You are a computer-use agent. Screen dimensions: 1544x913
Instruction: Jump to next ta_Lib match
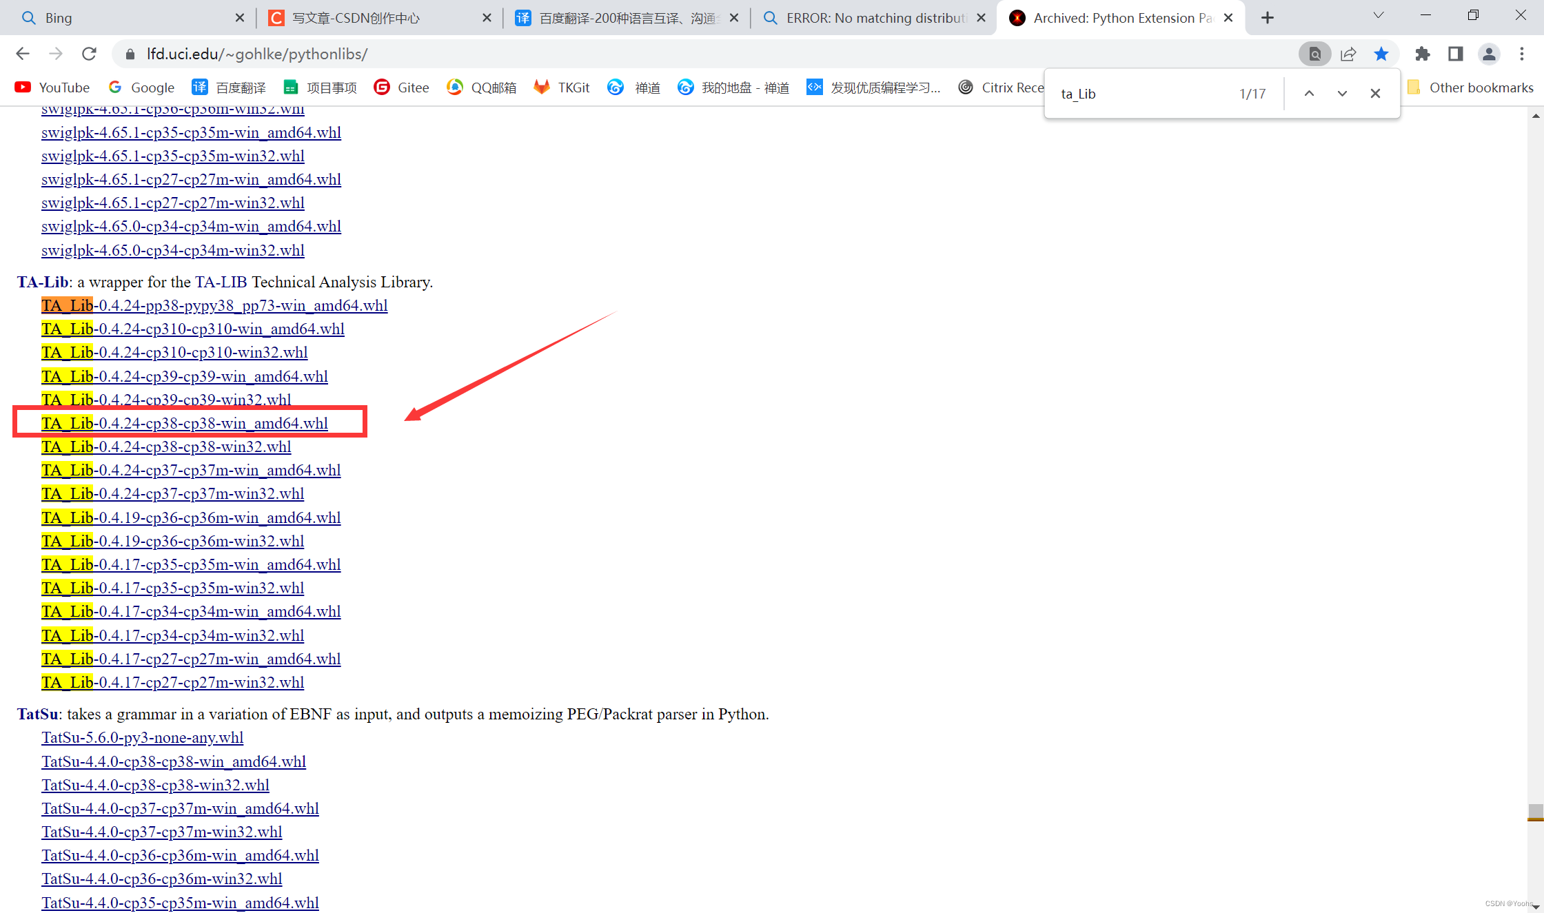(1341, 92)
